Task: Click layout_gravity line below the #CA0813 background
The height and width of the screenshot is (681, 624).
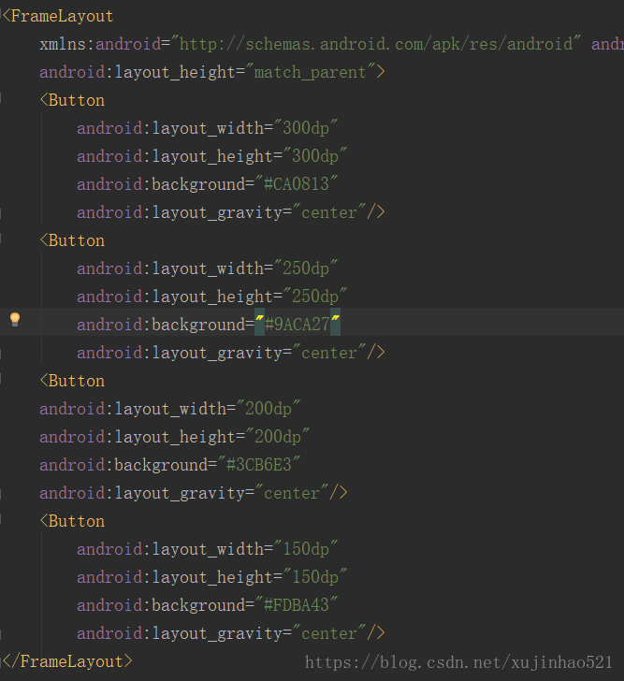Action: pyautogui.click(x=230, y=212)
